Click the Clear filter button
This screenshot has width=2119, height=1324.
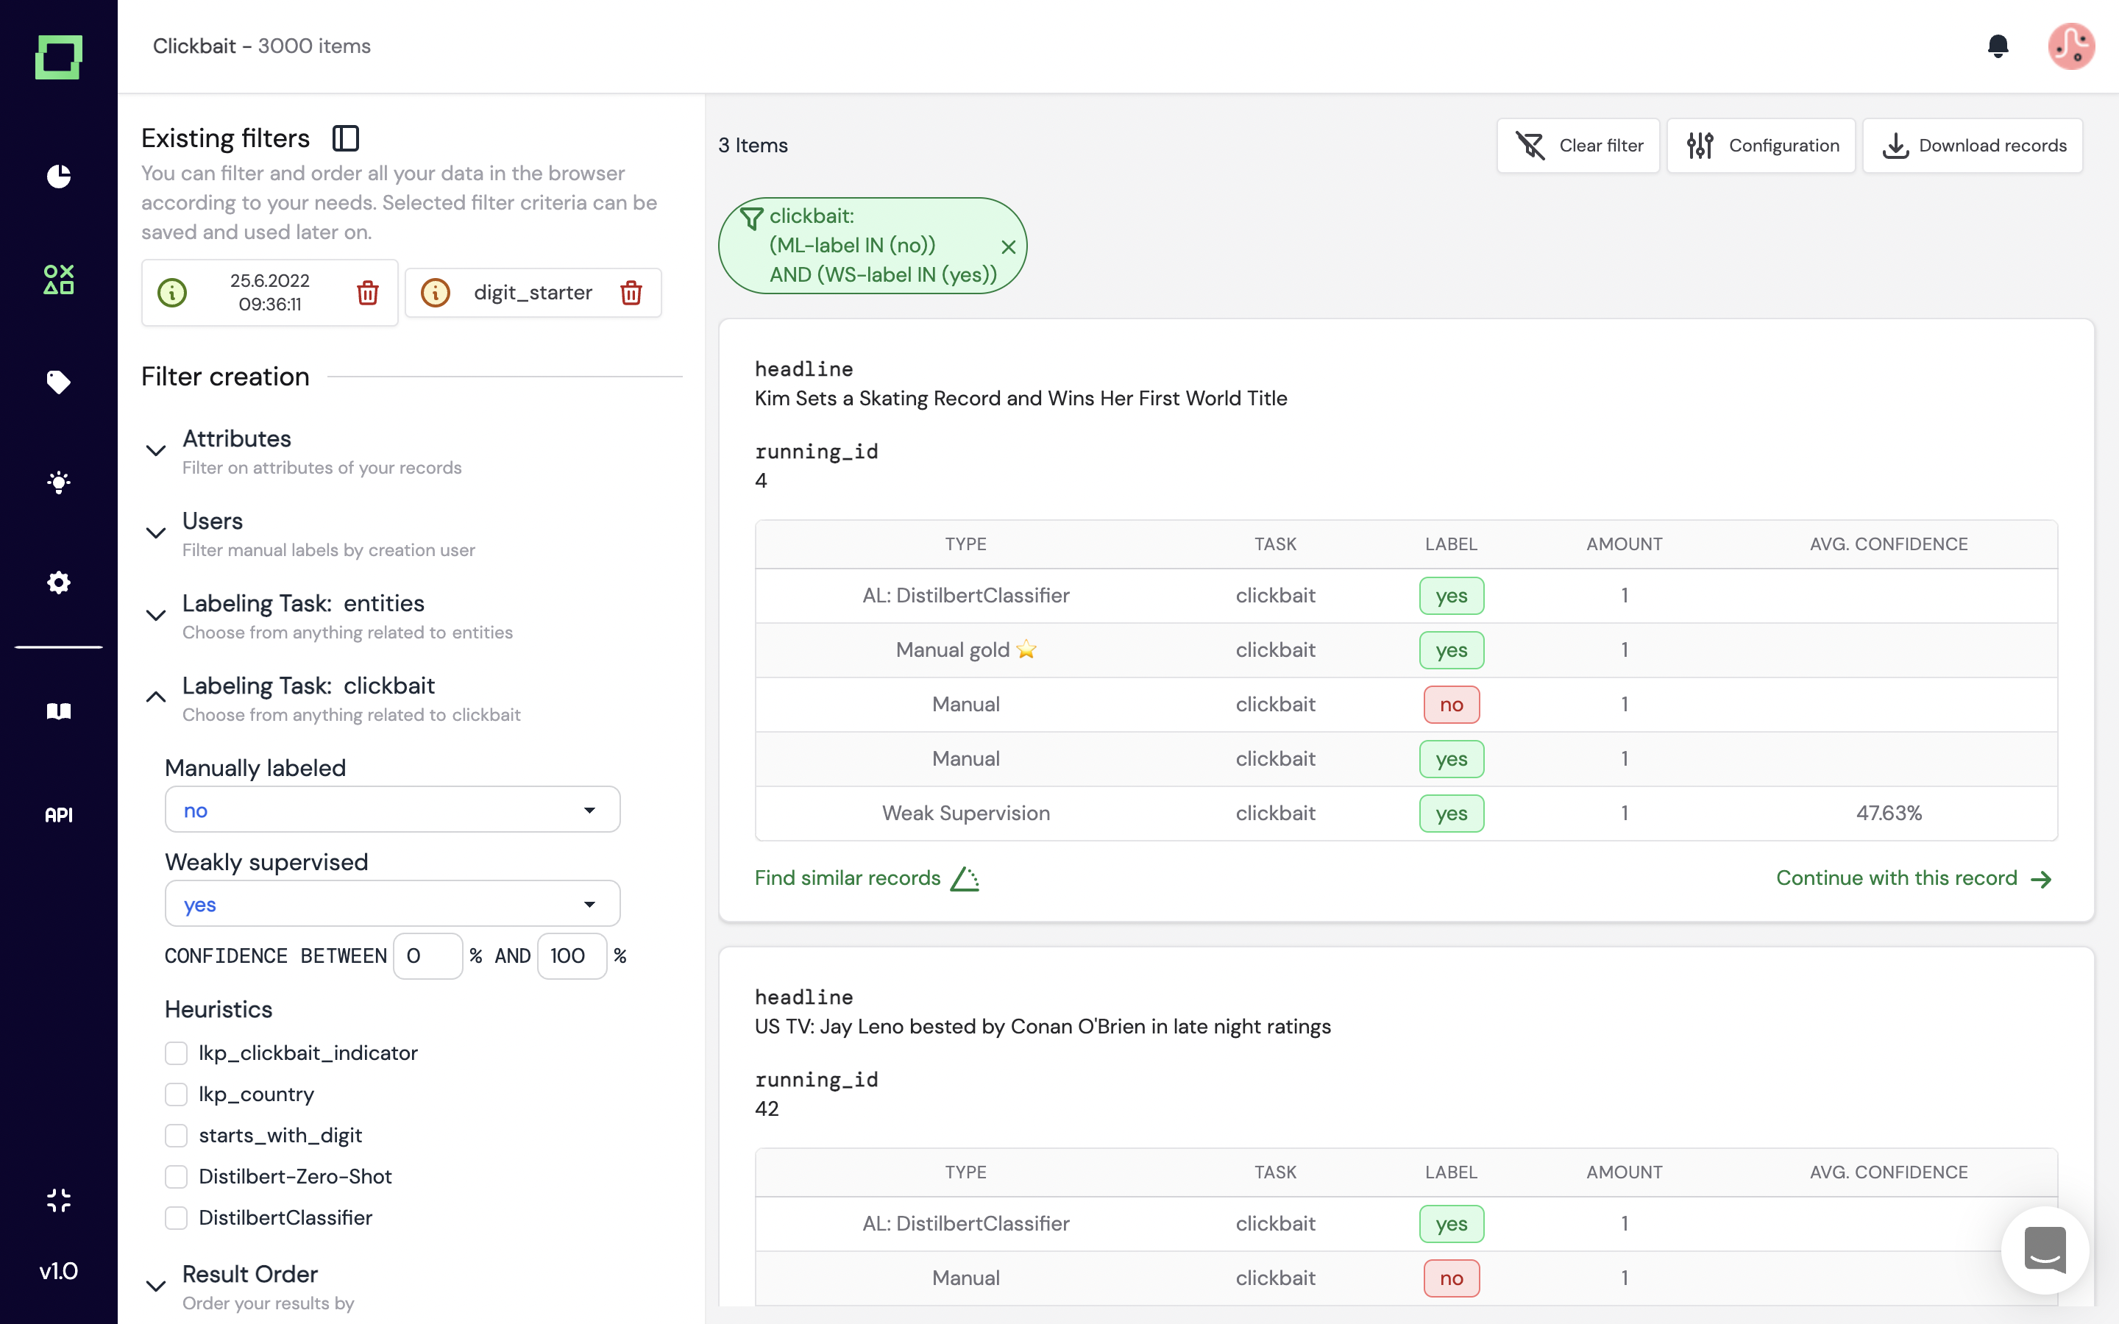coord(1578,146)
